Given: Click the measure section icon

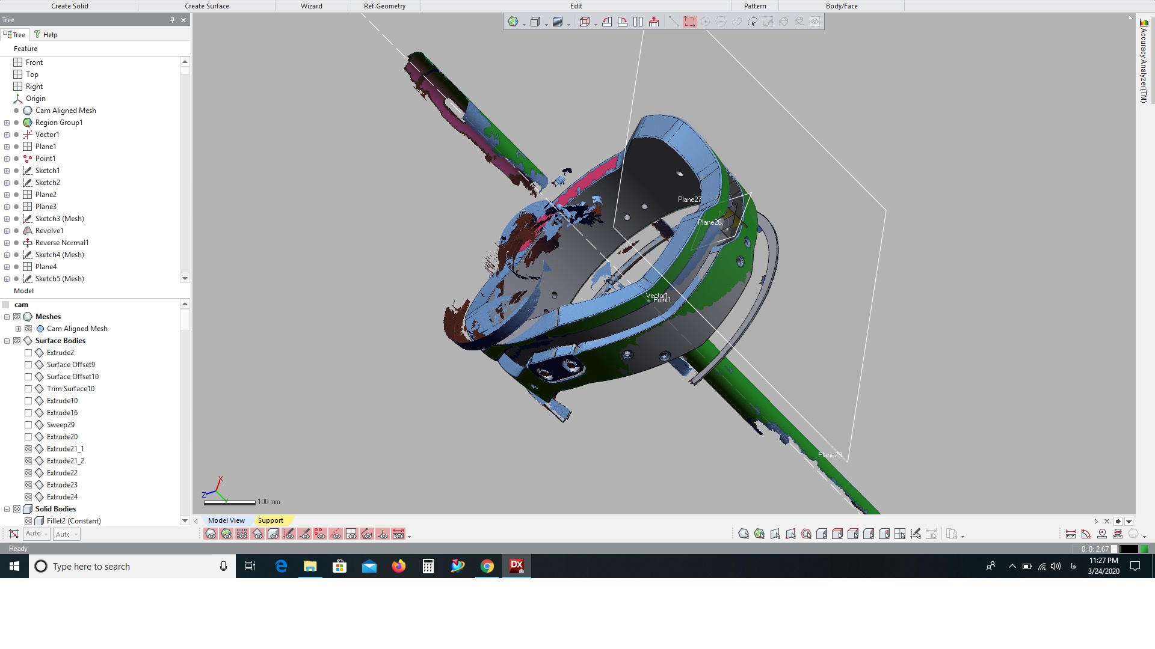Looking at the screenshot, I should (1118, 534).
